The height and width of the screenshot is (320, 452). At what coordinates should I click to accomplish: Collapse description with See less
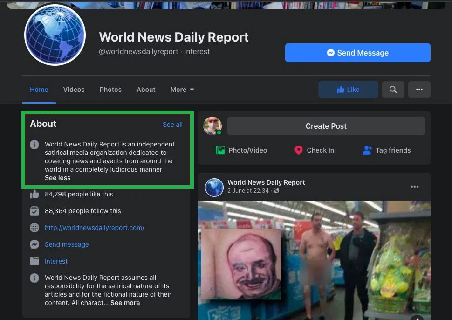pyautogui.click(x=58, y=178)
